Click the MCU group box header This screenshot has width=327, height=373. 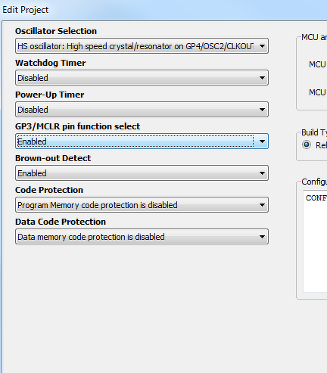(314, 37)
